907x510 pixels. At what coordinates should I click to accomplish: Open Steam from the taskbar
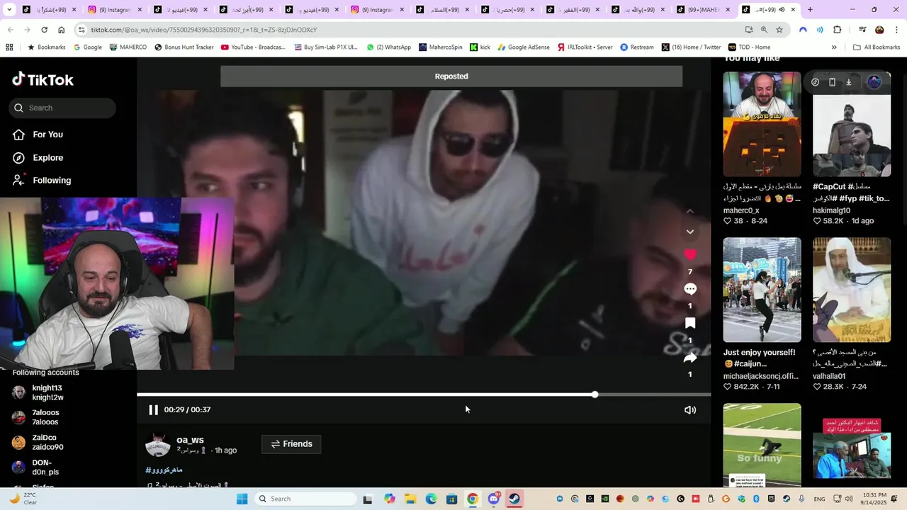tap(514, 499)
